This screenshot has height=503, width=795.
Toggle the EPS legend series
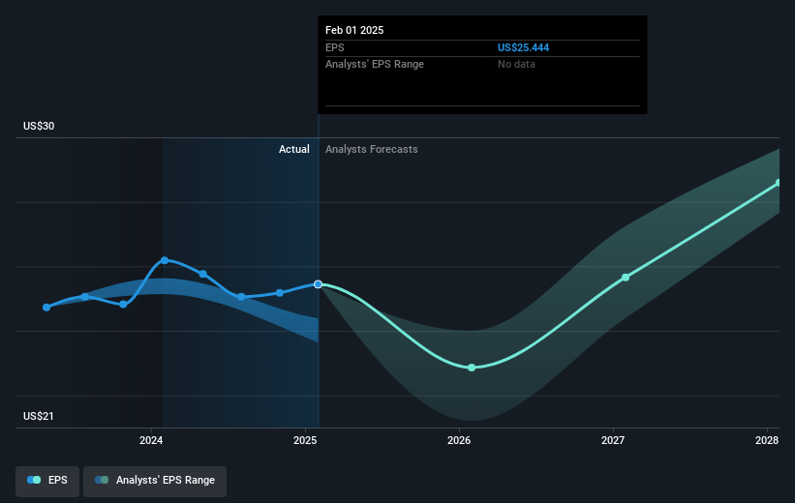[47, 480]
